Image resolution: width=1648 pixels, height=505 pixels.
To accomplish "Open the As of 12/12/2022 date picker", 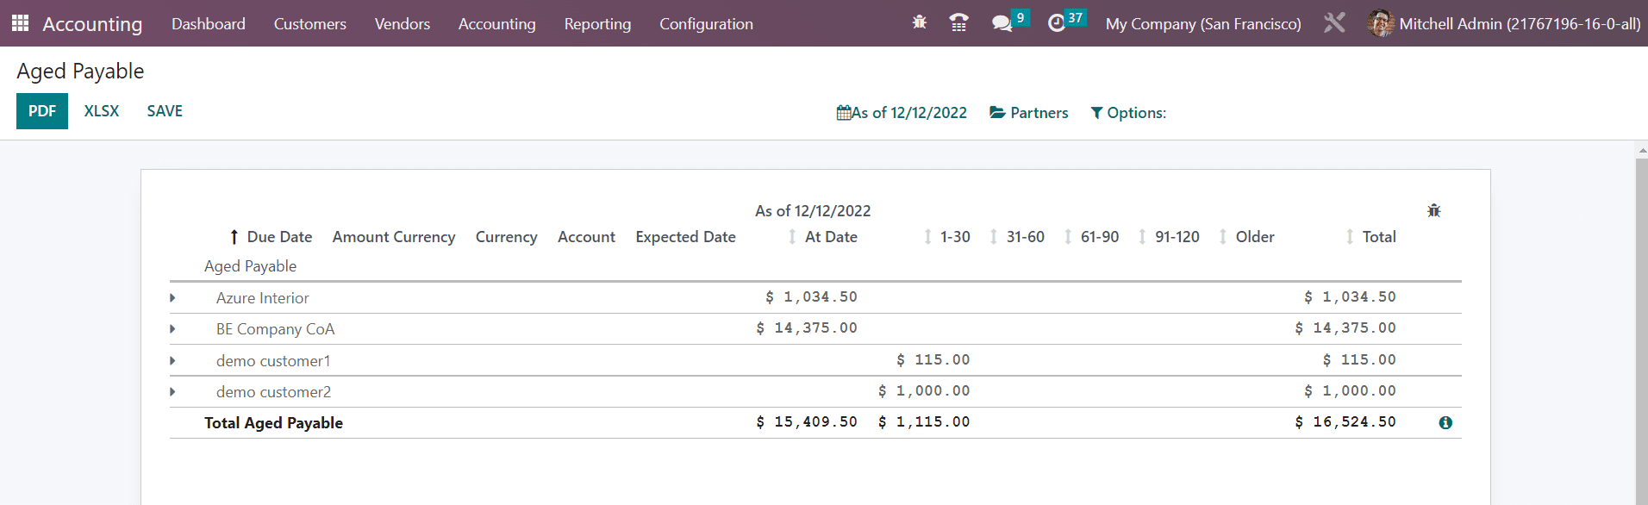I will [902, 113].
